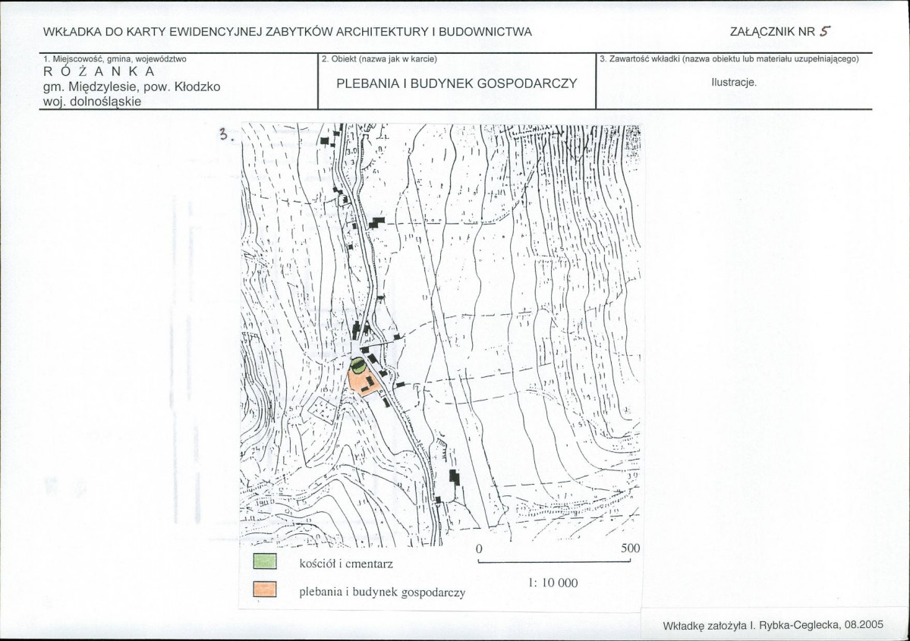Click the handwritten attachment number 5
The image size is (910, 641).
[x=825, y=32]
